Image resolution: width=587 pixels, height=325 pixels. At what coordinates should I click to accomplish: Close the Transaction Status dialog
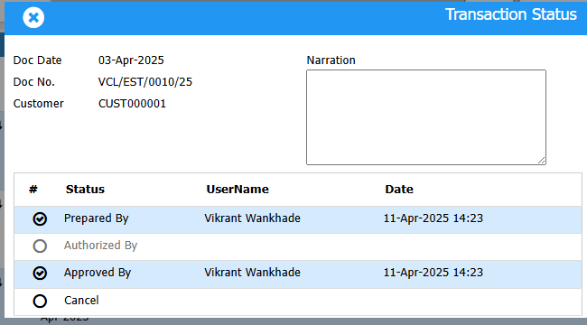tap(33, 17)
